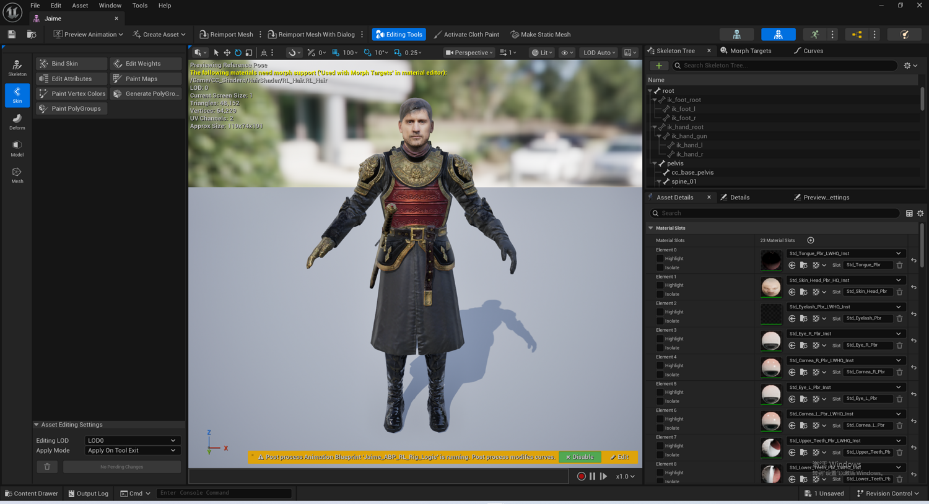Enable Isolate for Element 0
The width and height of the screenshot is (929, 504).
point(660,267)
